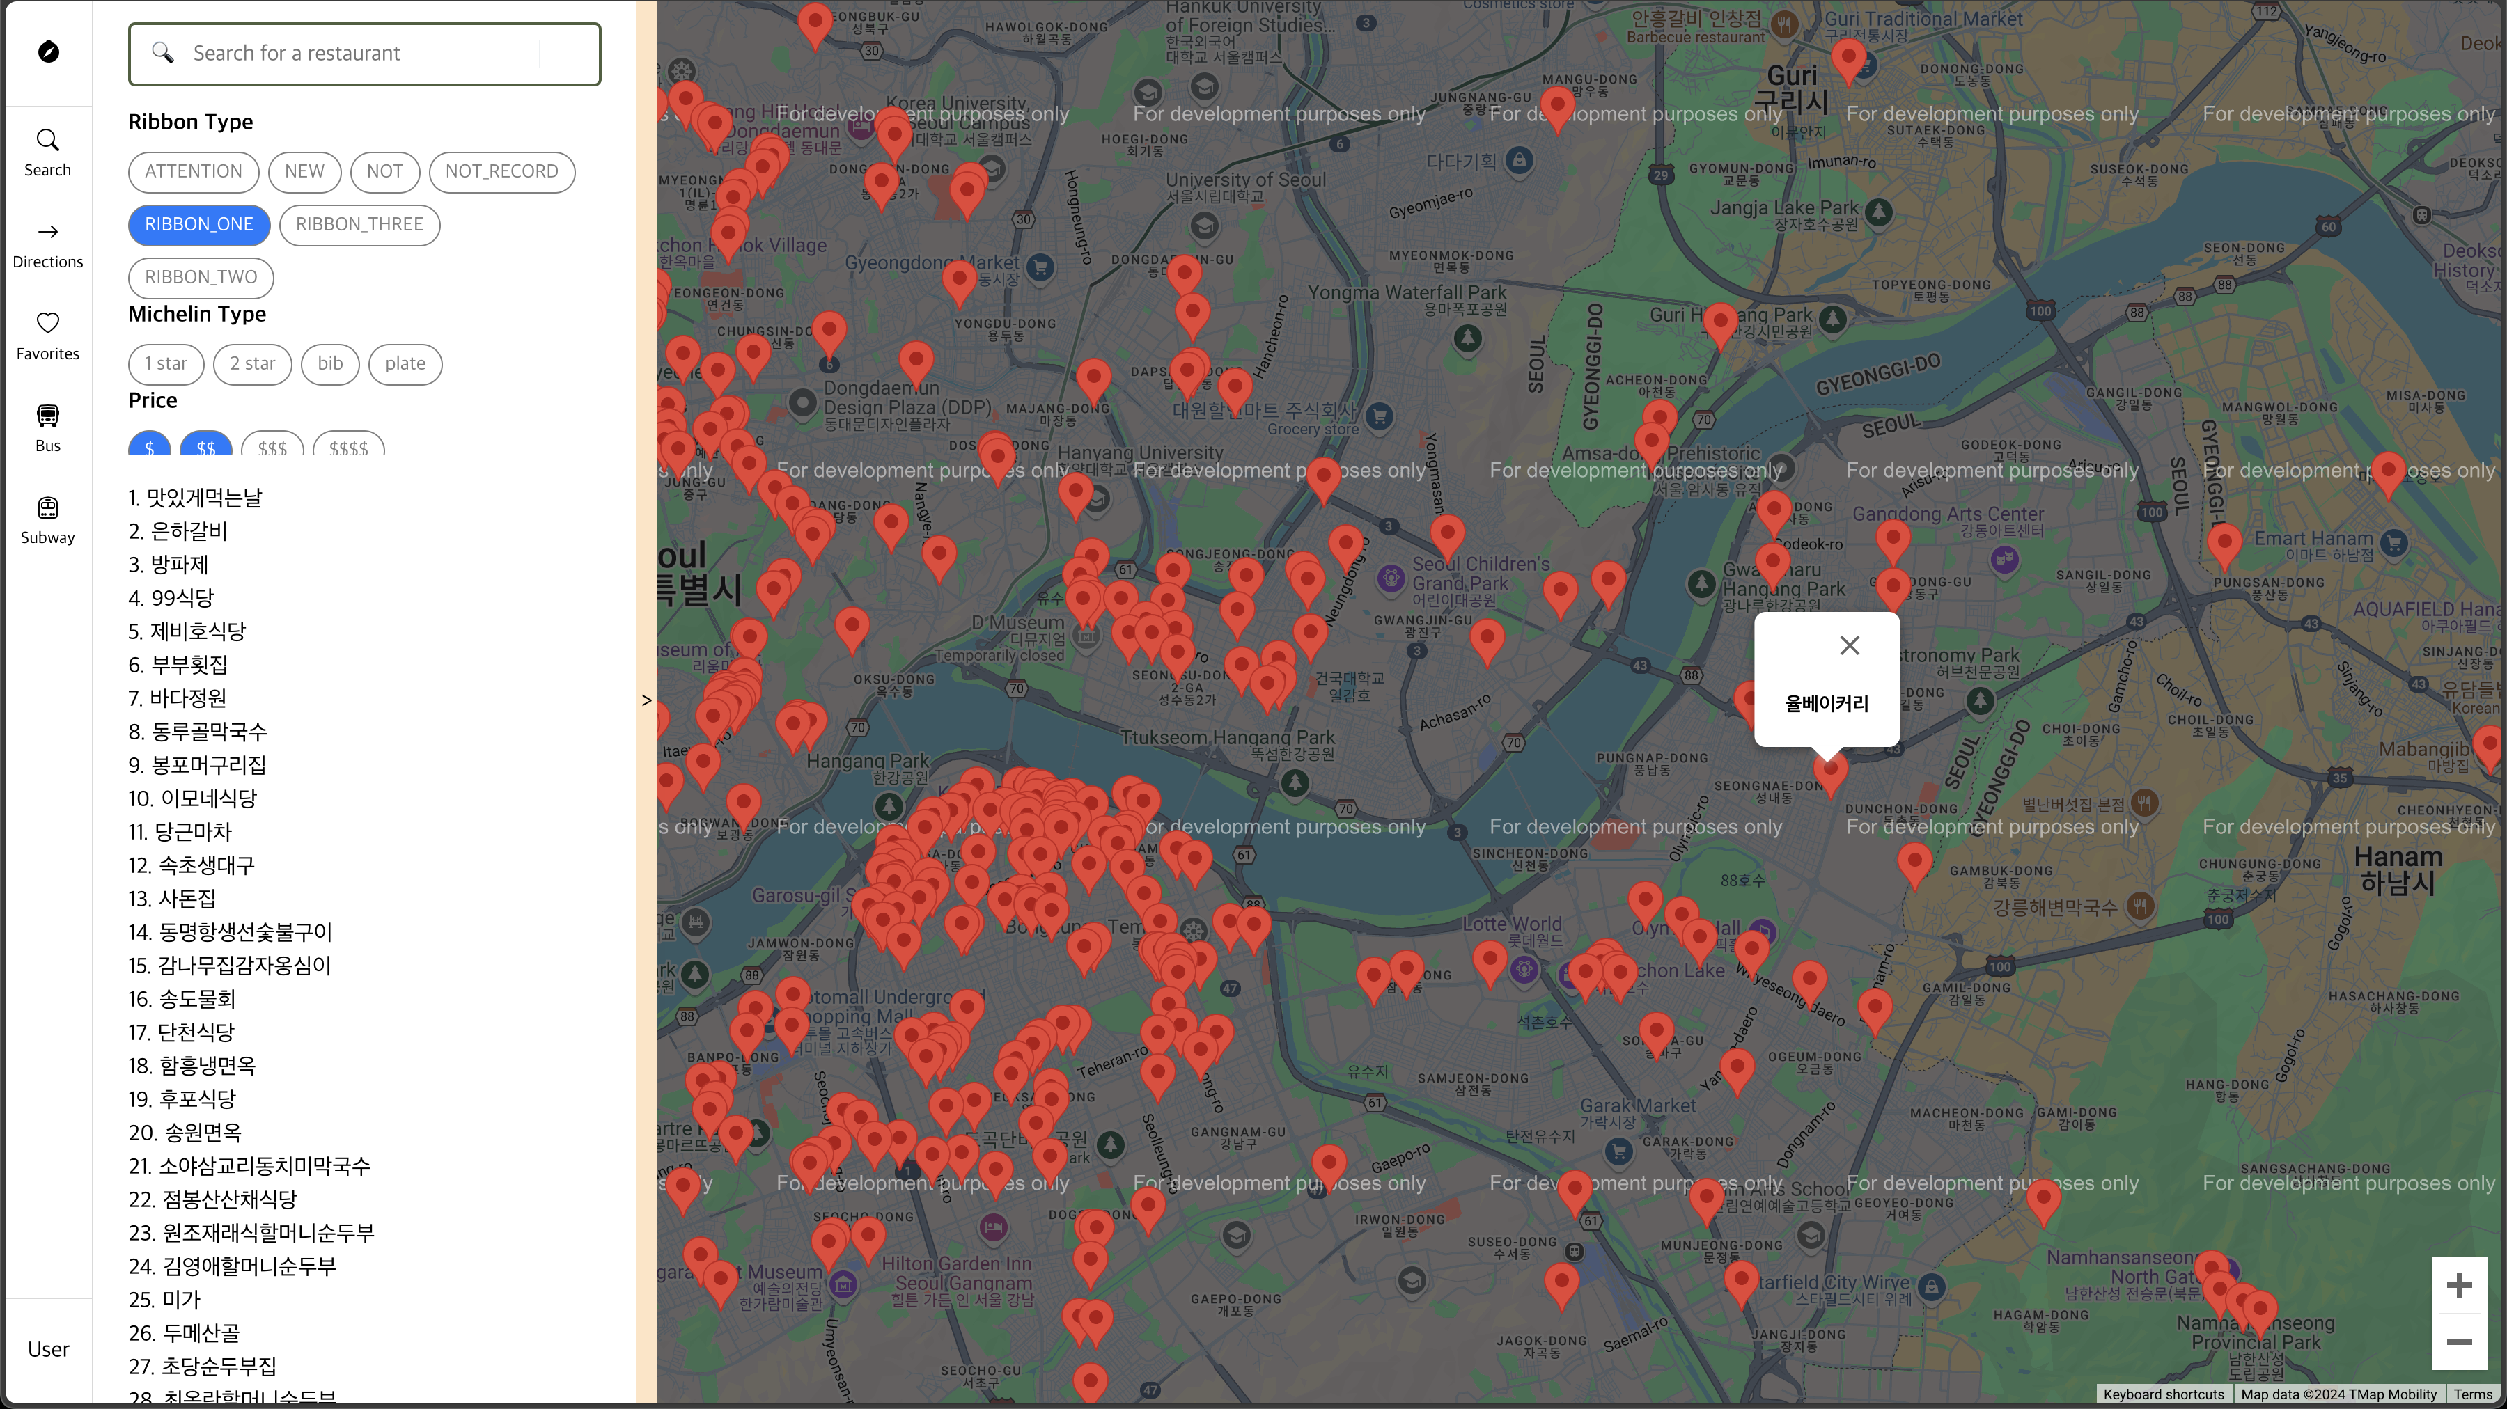Select restaurant 2. 은하갈비
The width and height of the screenshot is (2507, 1409).
pos(178,531)
